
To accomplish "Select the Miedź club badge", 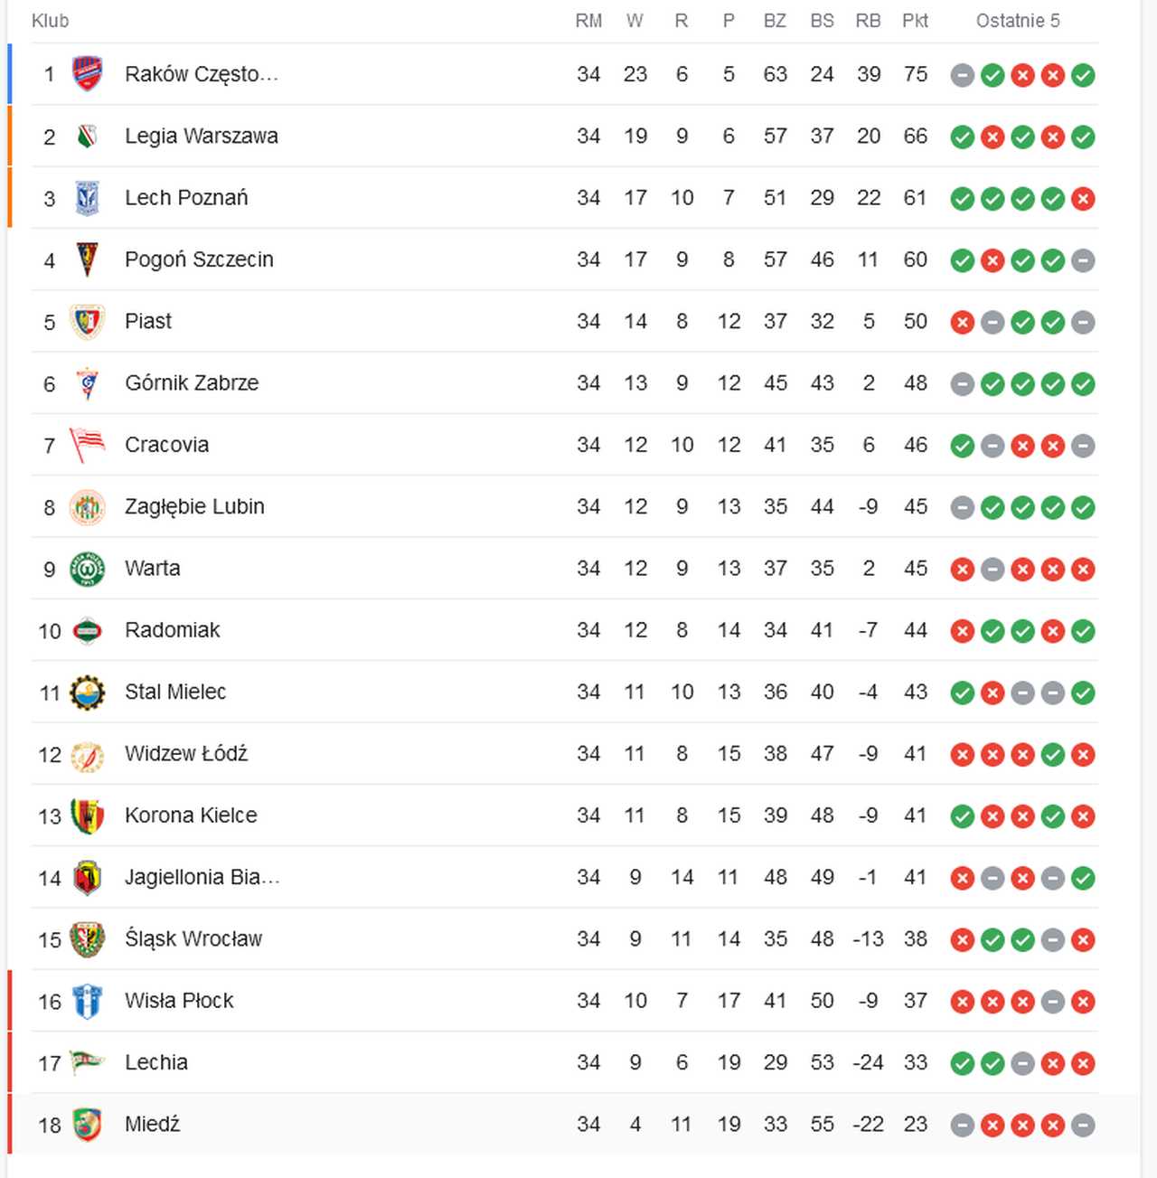I will pos(88,1125).
